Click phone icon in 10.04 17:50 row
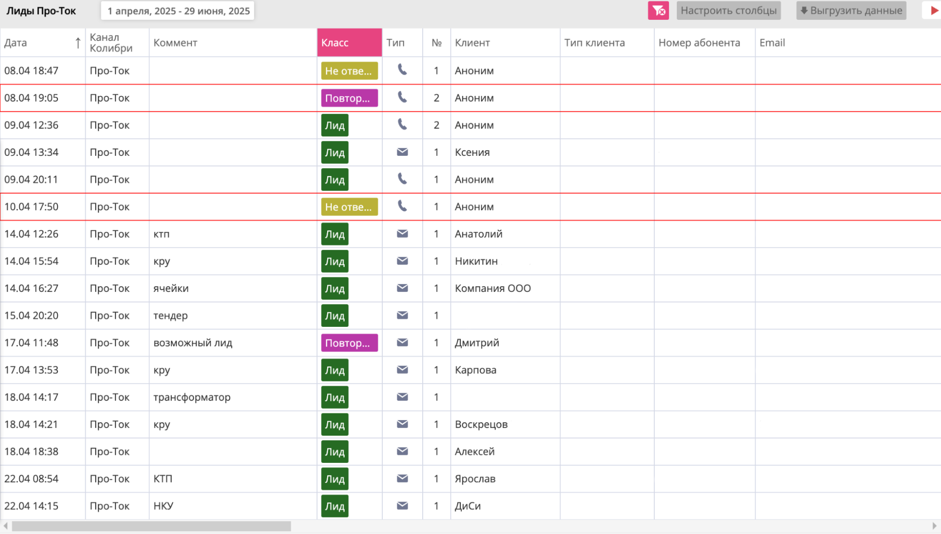Viewport: 941px width, 534px height. (x=402, y=206)
